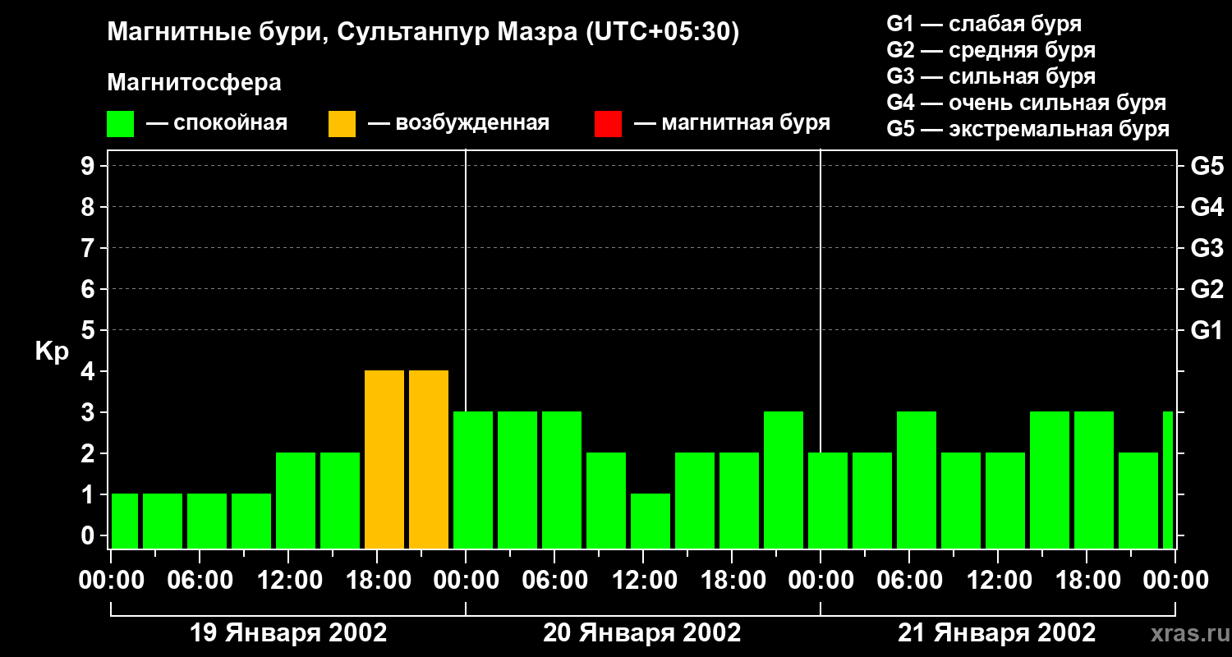Click first orange Kp 4 bar at 18:00 on 19 January
The width and height of the screenshot is (1232, 657).
[384, 459]
